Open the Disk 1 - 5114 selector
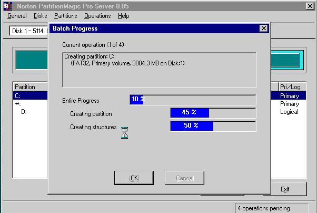This screenshot has height=213, width=317. 28,31
